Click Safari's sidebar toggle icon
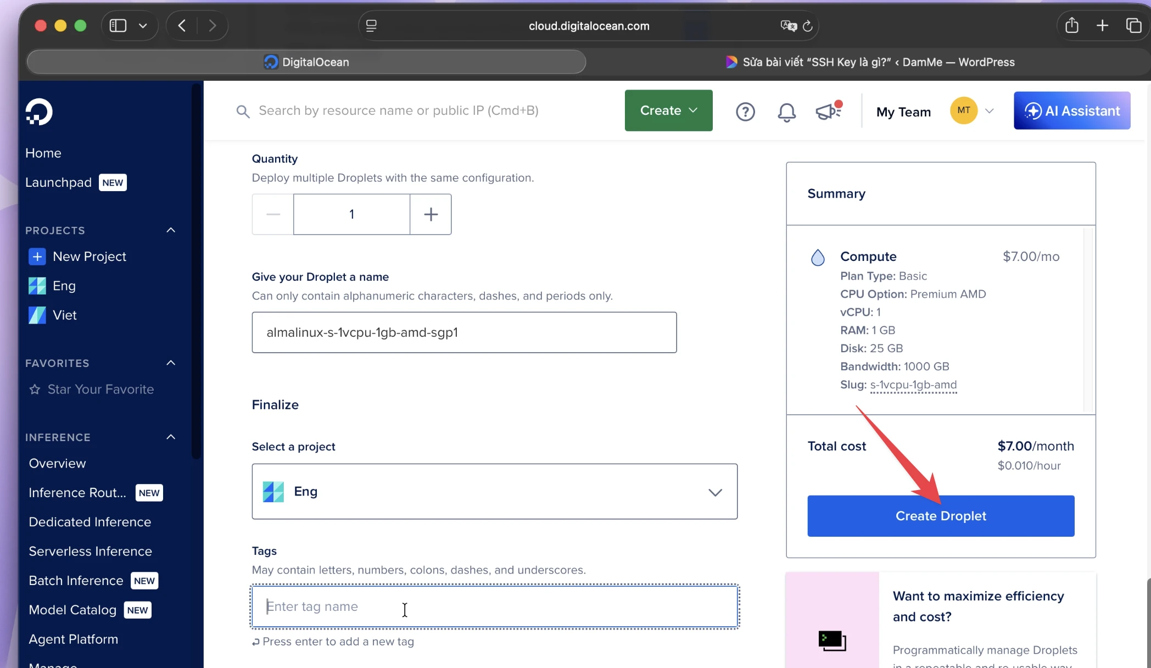The width and height of the screenshot is (1151, 668). coord(118,26)
